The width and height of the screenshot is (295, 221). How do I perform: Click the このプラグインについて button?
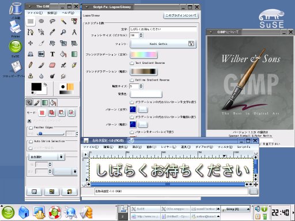click(x=181, y=16)
